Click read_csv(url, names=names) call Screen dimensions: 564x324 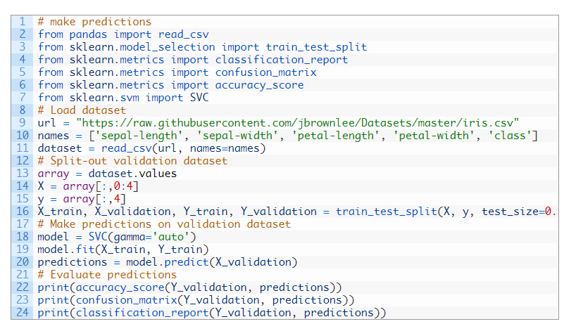click(x=183, y=148)
